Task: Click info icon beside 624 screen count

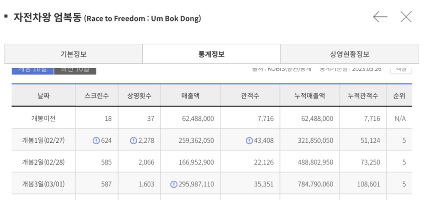Action: coord(96,140)
